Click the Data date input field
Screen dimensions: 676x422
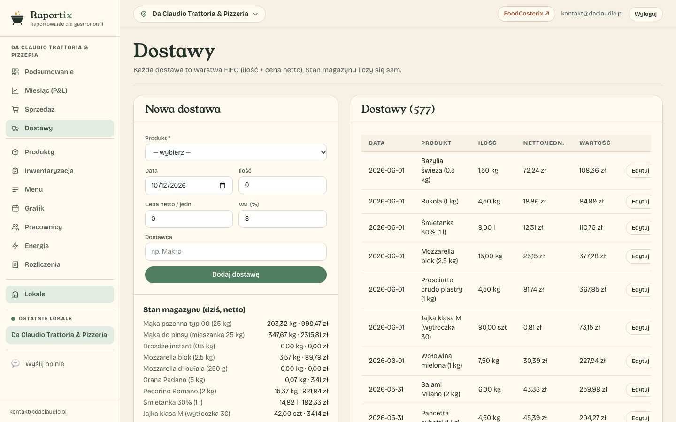click(x=189, y=185)
